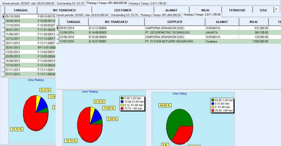This screenshot has height=146, width=281.
Task: Select the row pointer arrow beside 09/01/2014
Action: pos(58,28)
